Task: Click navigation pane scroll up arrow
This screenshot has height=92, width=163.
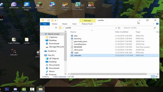Action: pyautogui.click(x=65, y=31)
